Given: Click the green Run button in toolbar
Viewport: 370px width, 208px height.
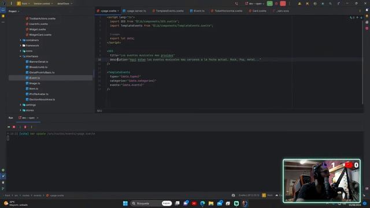Looking at the screenshot, I should point(269,3).
